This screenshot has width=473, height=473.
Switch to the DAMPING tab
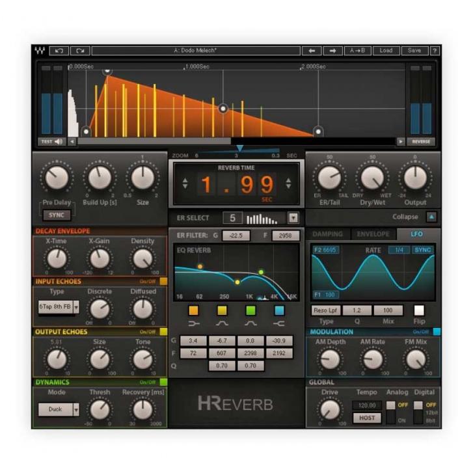click(328, 234)
